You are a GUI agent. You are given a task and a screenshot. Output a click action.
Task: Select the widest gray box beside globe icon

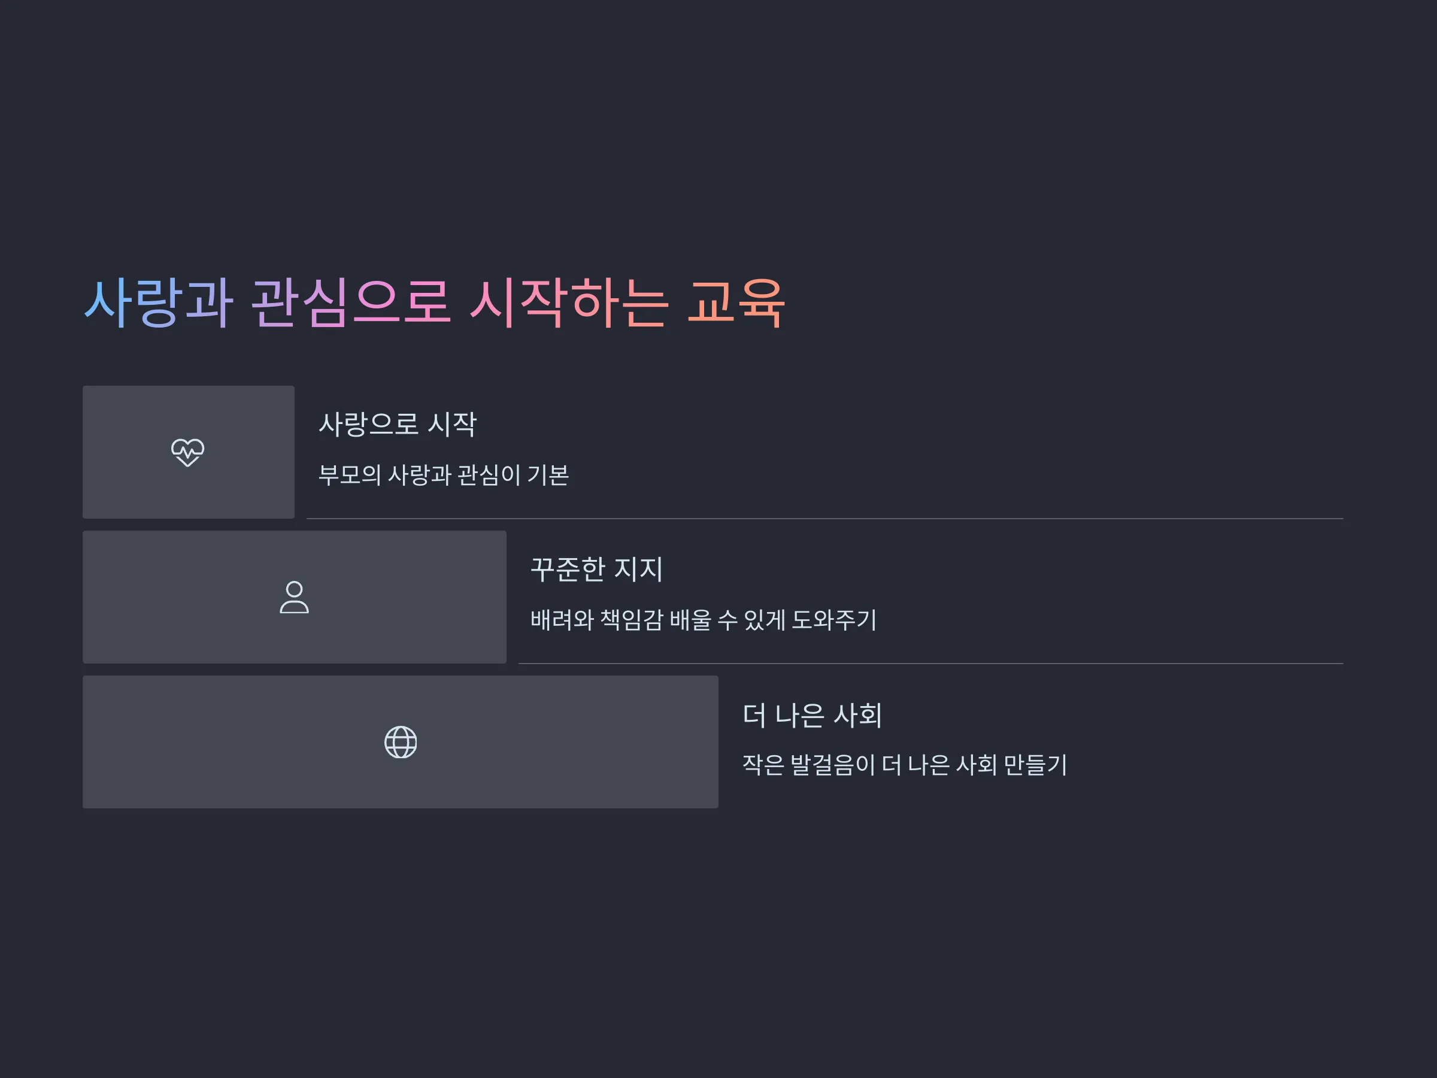click(400, 742)
